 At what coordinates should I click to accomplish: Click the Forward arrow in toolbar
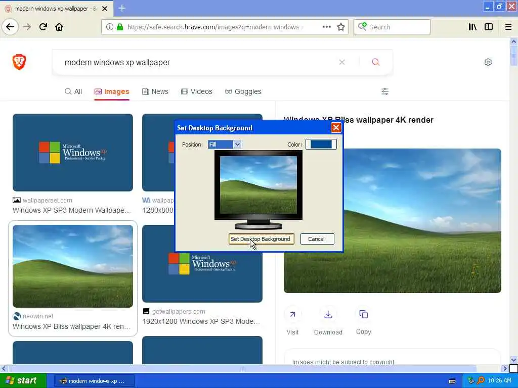[27, 27]
